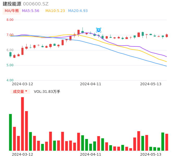Click the 5.00 price axis label
The height and width of the screenshot is (158, 179).
coord(10,65)
